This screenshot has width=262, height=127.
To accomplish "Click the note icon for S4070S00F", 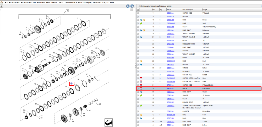I will [x=141, y=81].
